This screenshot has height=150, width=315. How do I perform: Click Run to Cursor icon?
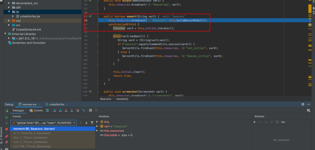[83, 110]
